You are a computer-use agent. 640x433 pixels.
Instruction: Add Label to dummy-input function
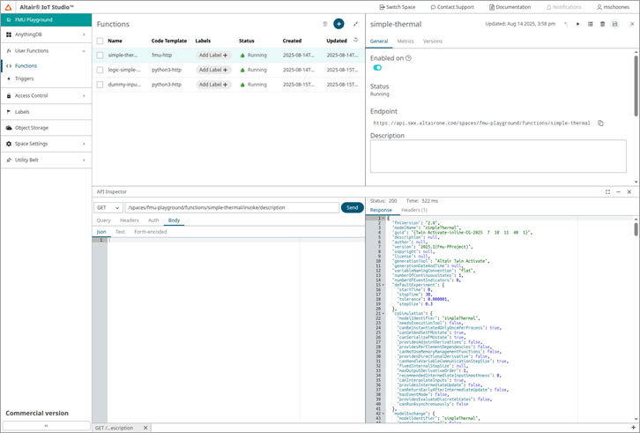pos(212,85)
